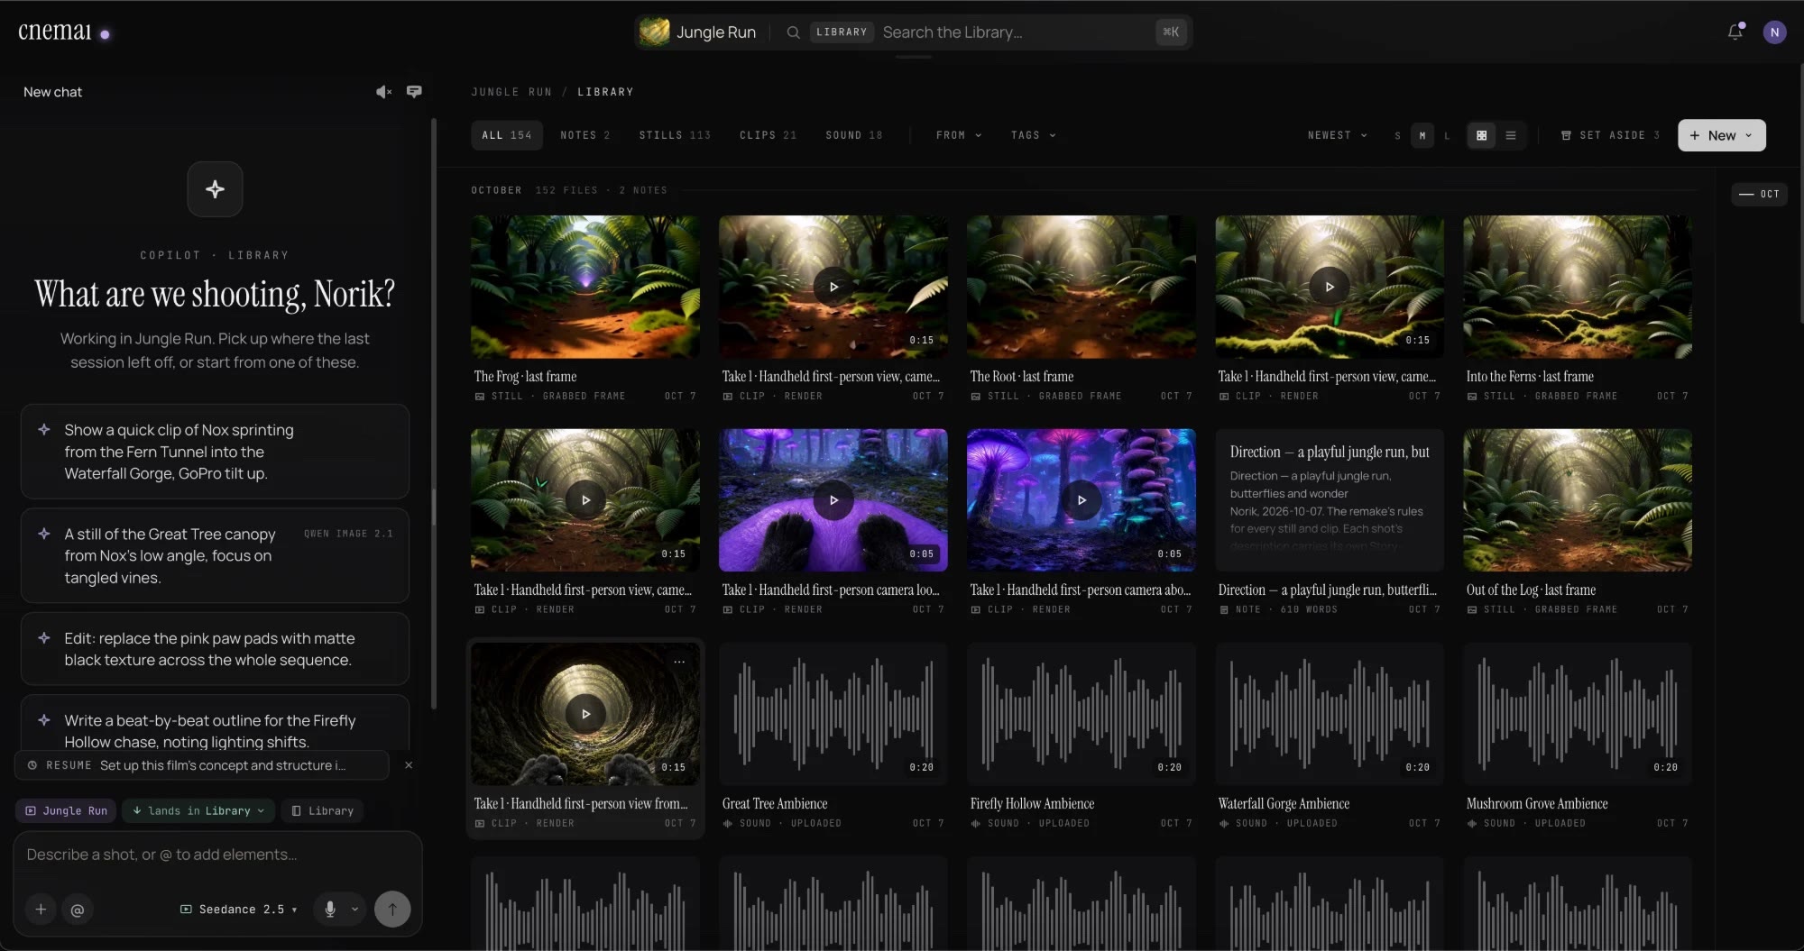Open the chat history icon next to New chat
1804x951 pixels.
pos(414,92)
